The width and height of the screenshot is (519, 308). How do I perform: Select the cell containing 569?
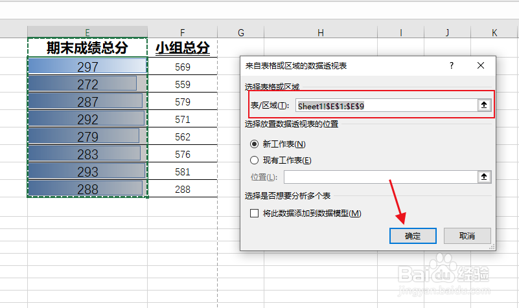pos(182,67)
